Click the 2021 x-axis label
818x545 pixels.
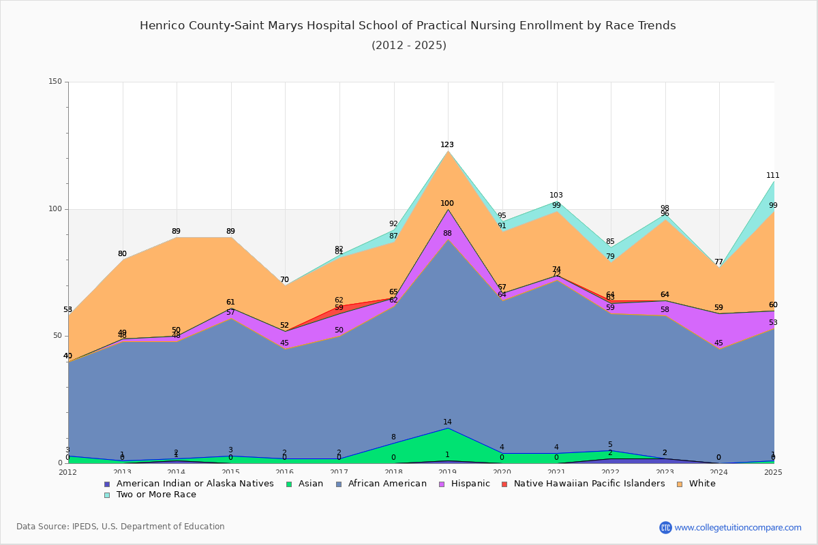coord(557,472)
